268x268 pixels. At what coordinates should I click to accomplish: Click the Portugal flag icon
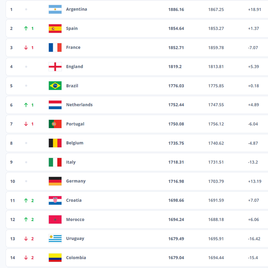55,124
